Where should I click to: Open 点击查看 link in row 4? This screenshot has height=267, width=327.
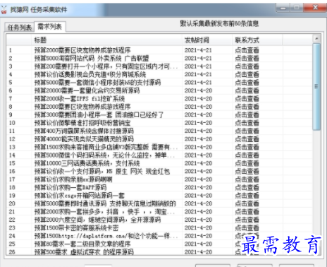pos(247,74)
